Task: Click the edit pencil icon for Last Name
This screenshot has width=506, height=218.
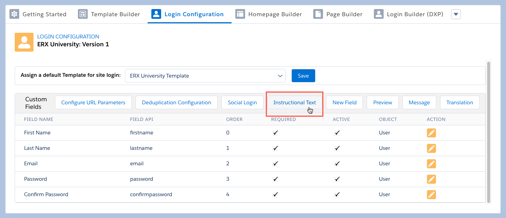Action: tap(431, 148)
